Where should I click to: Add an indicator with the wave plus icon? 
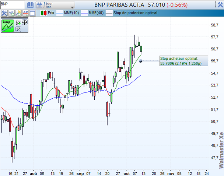(11, 13)
